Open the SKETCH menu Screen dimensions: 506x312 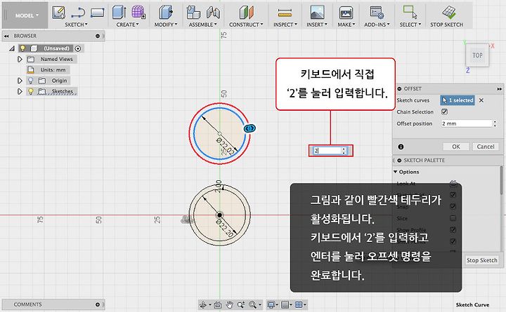click(76, 25)
